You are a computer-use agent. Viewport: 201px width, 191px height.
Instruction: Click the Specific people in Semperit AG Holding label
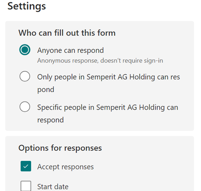click(x=108, y=114)
